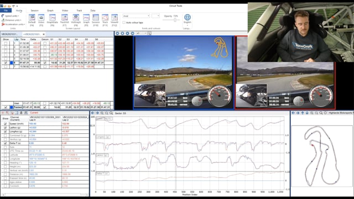
Task: Uncheck Delta-T (s) channel checkbox
Action: coord(6,143)
